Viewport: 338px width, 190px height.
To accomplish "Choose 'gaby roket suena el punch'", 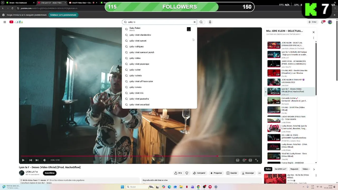I will click(x=159, y=52).
